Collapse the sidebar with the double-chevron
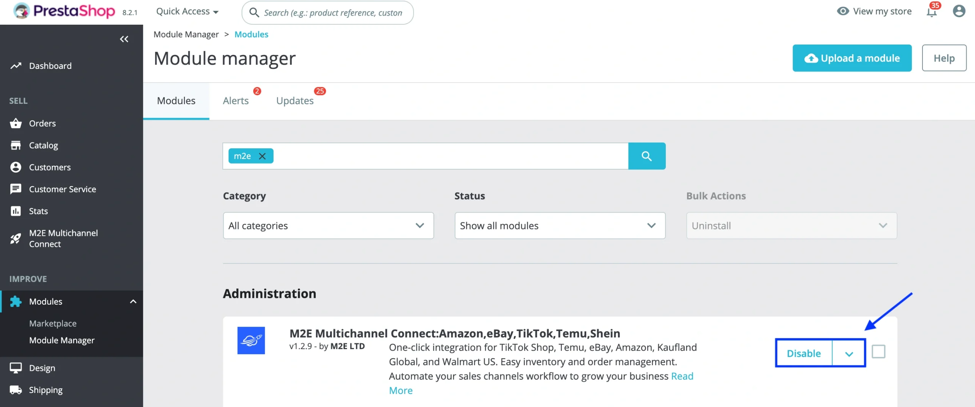 [x=124, y=39]
